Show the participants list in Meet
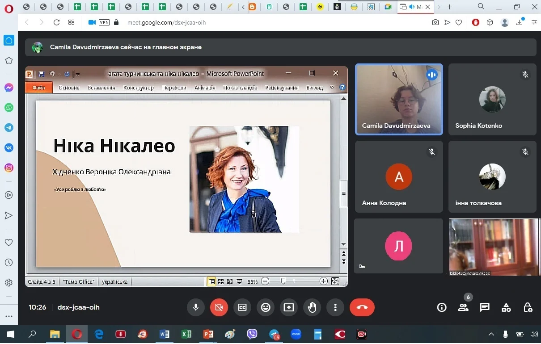 [x=463, y=307]
